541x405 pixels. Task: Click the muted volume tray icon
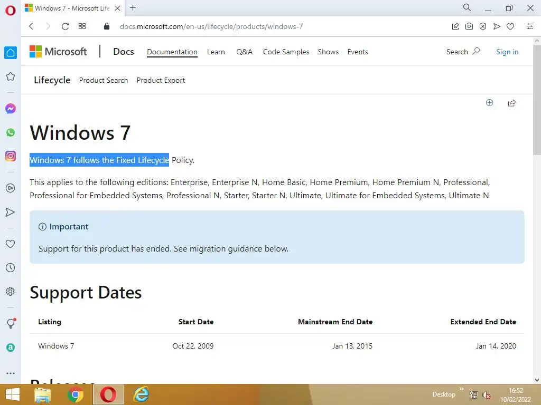click(487, 395)
